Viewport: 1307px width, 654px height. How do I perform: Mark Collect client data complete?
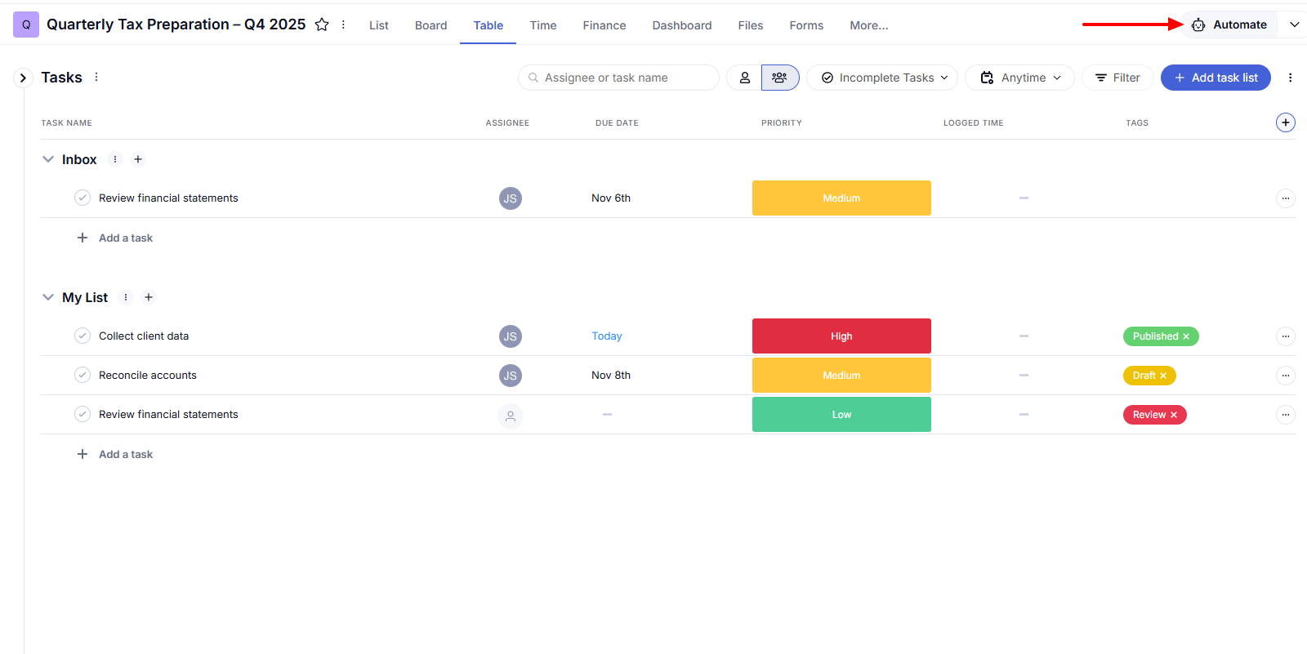tap(83, 336)
